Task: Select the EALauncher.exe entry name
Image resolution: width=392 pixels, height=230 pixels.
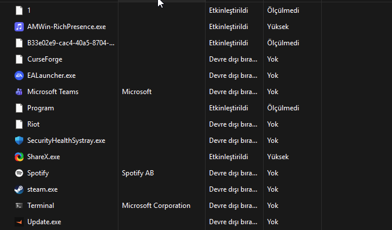Action: coord(52,76)
